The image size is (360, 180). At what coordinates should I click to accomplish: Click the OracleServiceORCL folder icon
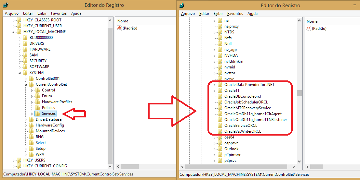[x=220, y=126]
